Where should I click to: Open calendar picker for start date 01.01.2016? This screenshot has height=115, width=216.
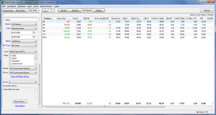coord(34,33)
